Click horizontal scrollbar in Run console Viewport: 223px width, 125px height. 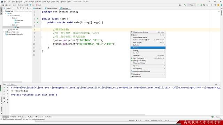tap(78, 115)
